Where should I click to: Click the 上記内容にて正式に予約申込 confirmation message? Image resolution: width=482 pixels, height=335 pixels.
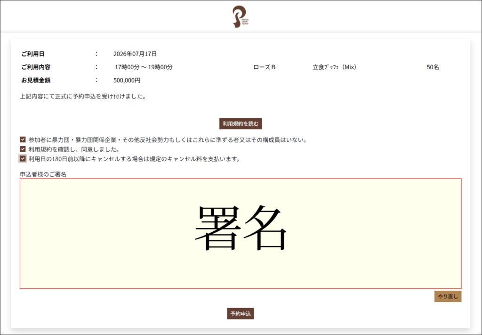tap(83, 97)
